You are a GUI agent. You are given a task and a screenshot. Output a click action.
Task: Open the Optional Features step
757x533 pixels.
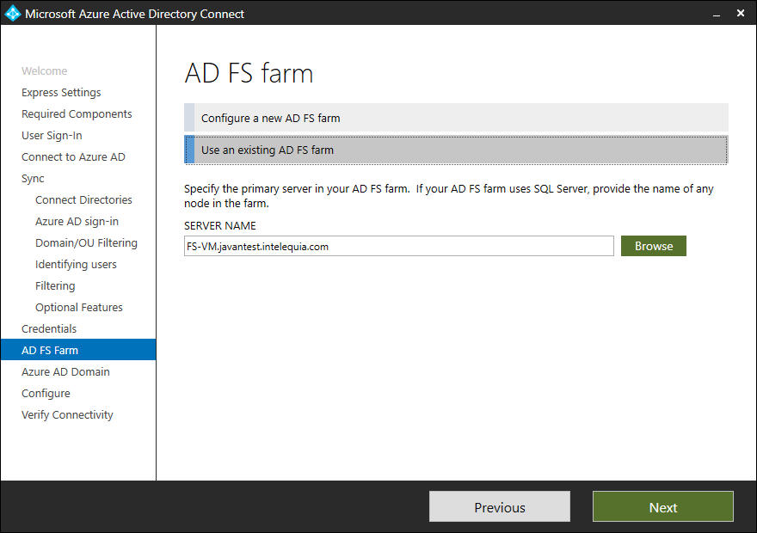click(x=78, y=307)
